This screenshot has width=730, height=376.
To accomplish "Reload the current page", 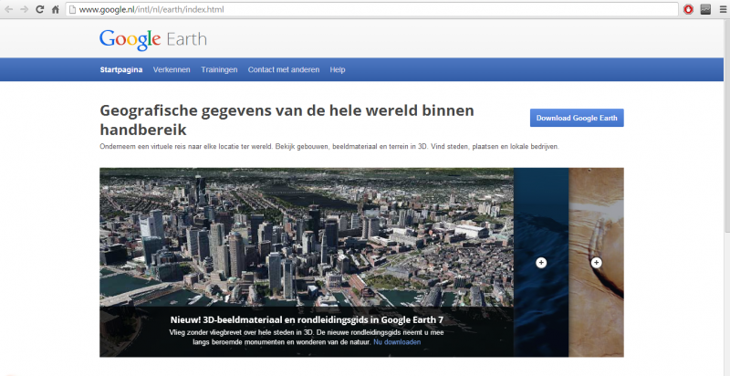I will (39, 9).
